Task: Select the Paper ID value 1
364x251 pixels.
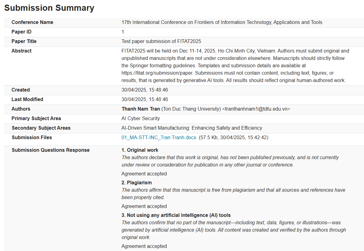Action: click(x=123, y=32)
